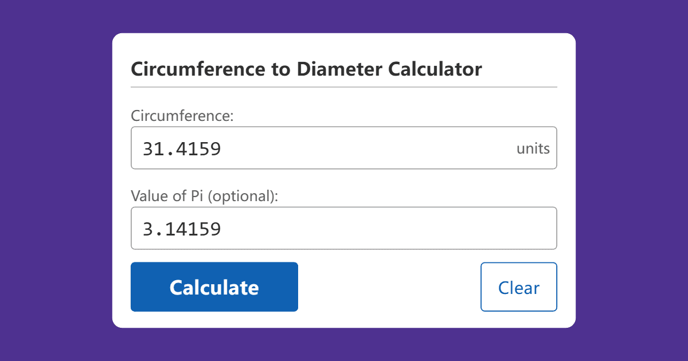
Task: Click the divider line below the title
Action: 344,87
